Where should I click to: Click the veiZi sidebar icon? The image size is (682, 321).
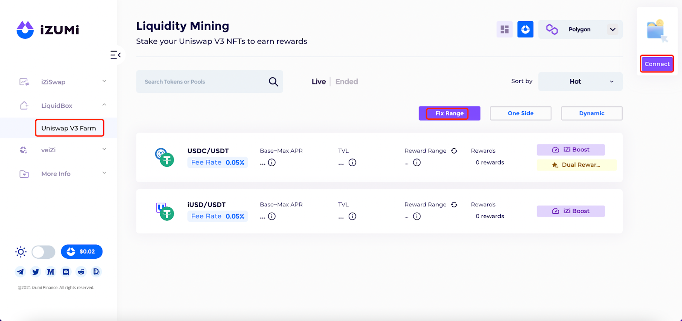pos(24,150)
